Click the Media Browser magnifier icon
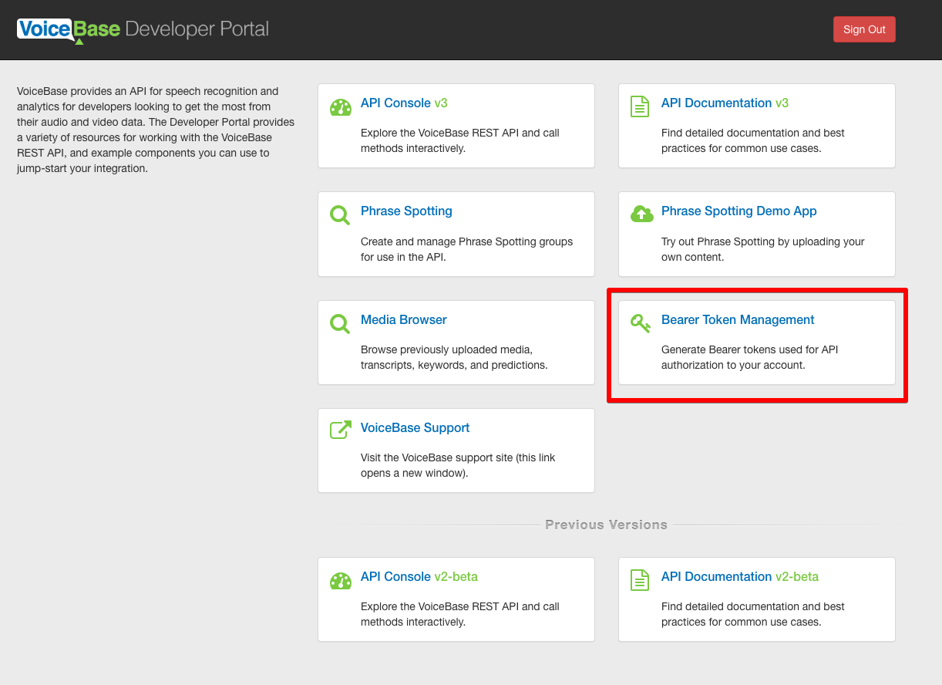This screenshot has width=942, height=685. click(340, 323)
